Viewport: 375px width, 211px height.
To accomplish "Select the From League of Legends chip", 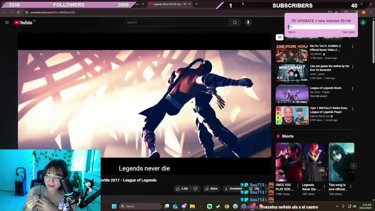I will (x=302, y=37).
